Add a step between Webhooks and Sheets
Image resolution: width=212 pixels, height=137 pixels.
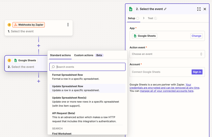point(39,46)
